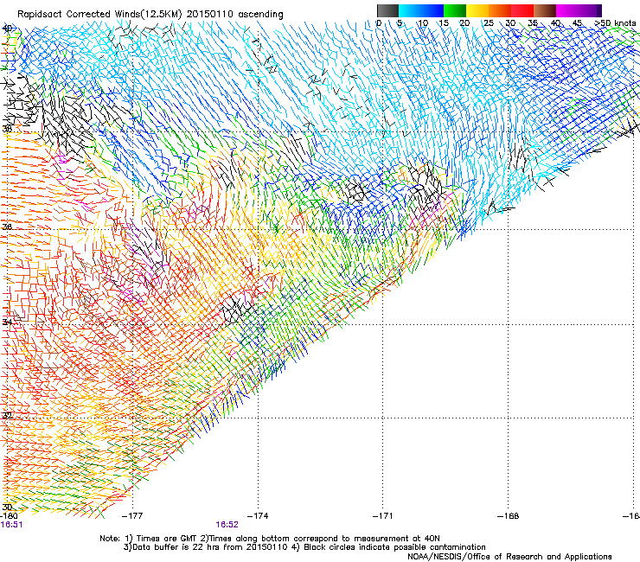Click the note 'Times are GMT' line
Image resolution: width=640 pixels, height=562 pixels.
[270, 539]
